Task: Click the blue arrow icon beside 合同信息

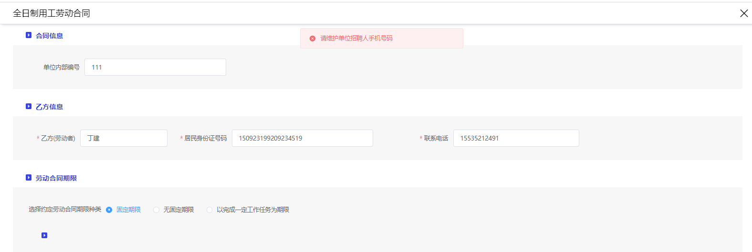Action: pos(29,35)
